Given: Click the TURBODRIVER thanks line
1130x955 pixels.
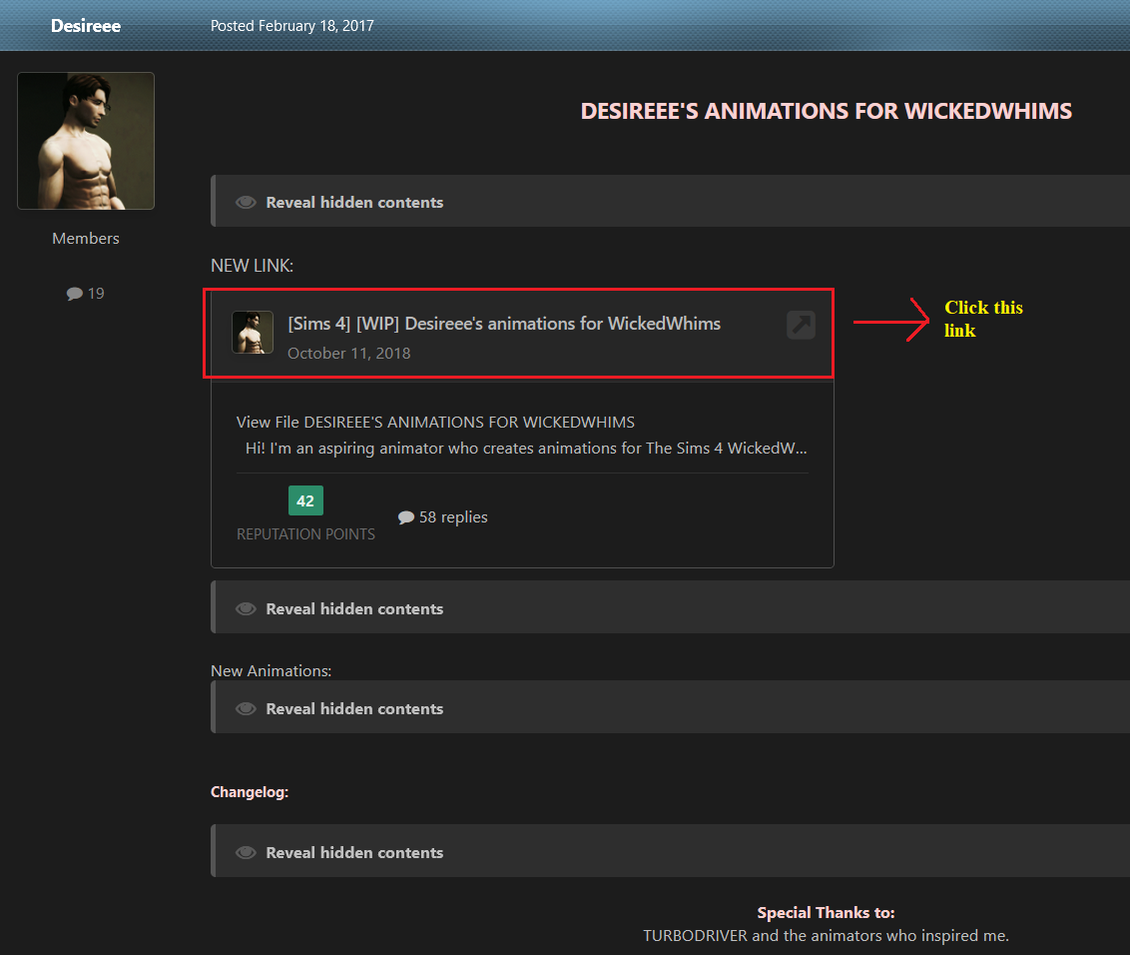Looking at the screenshot, I should pyautogui.click(x=826, y=936).
